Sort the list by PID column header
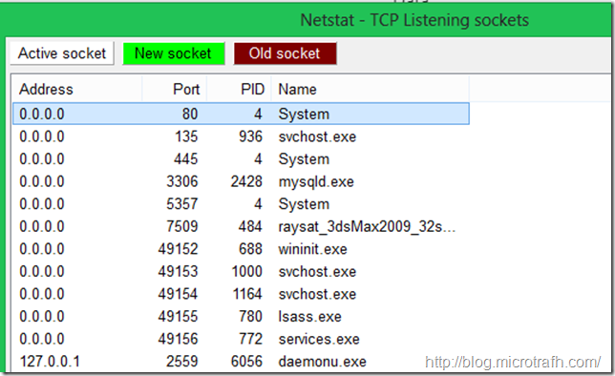This screenshot has width=615, height=376. 239,90
